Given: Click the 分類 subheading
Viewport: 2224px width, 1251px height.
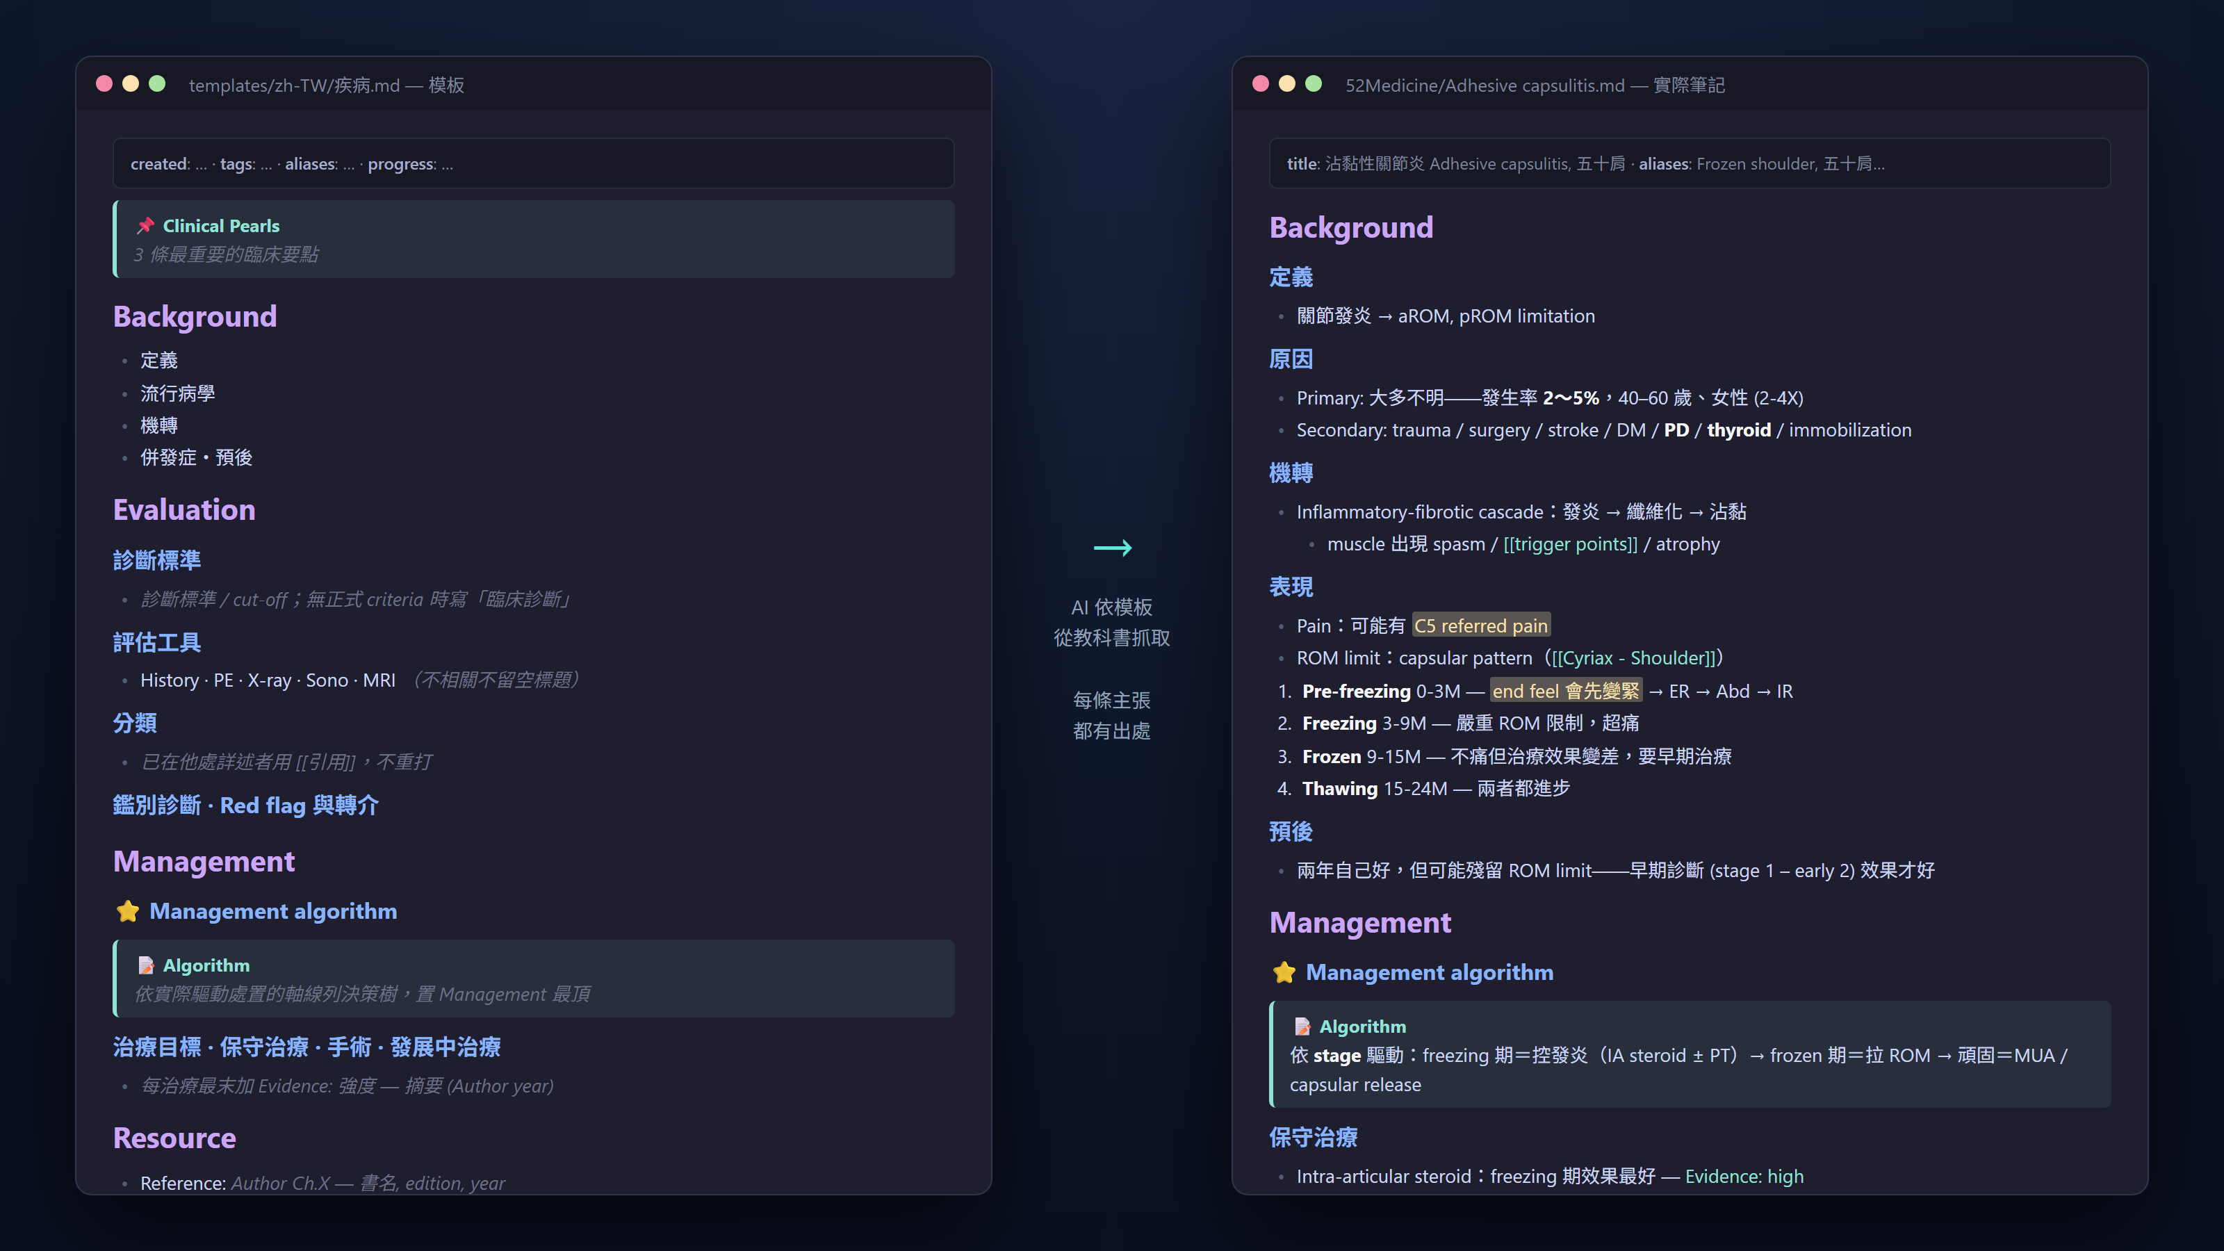Looking at the screenshot, I should [x=135, y=723].
